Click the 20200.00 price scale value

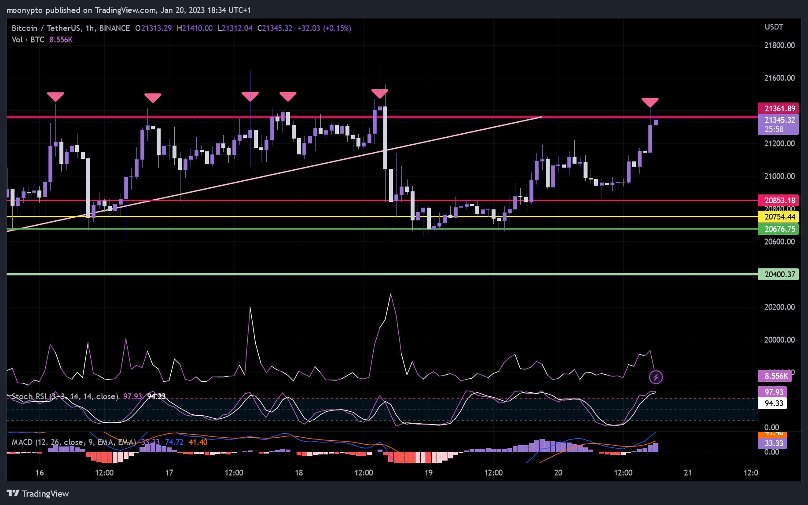click(x=779, y=307)
